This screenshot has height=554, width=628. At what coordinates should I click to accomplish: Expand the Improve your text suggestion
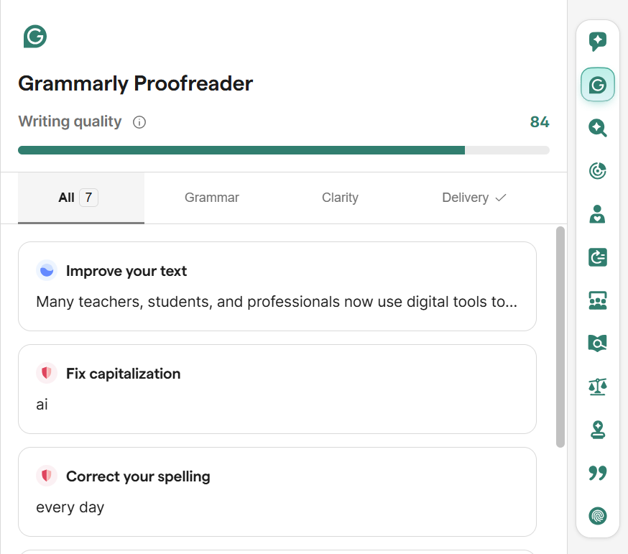coord(277,286)
